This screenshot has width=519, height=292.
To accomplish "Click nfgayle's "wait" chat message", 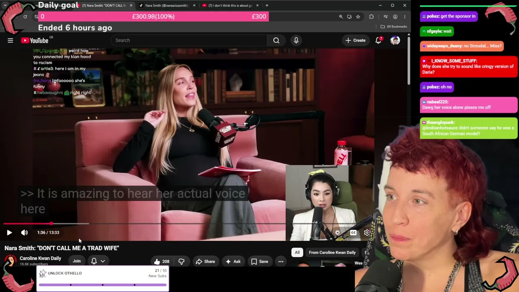I will tap(437, 31).
